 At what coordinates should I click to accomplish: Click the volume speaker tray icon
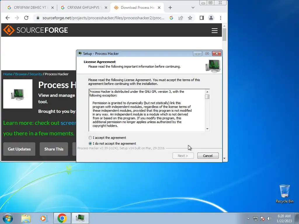(270, 218)
